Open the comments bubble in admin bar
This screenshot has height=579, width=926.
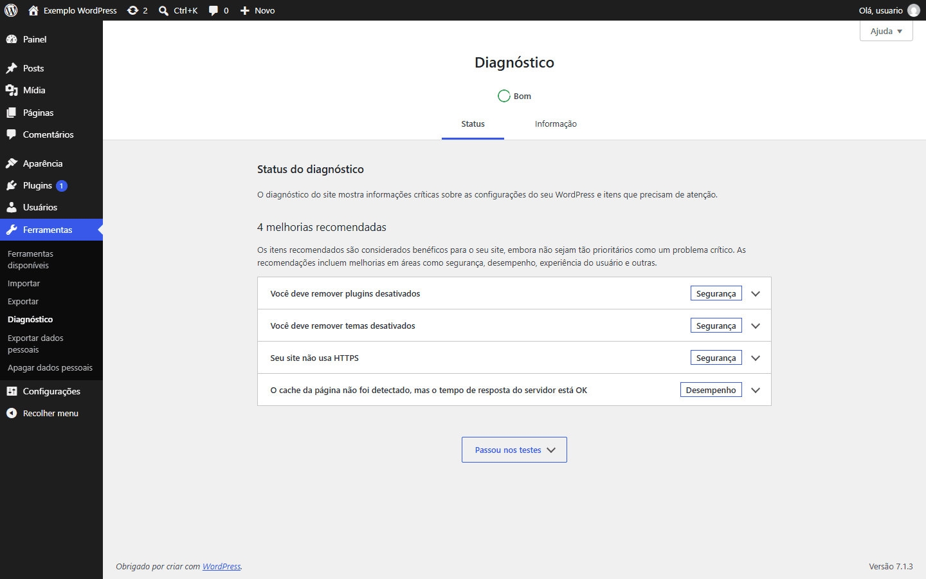pyautogui.click(x=213, y=10)
